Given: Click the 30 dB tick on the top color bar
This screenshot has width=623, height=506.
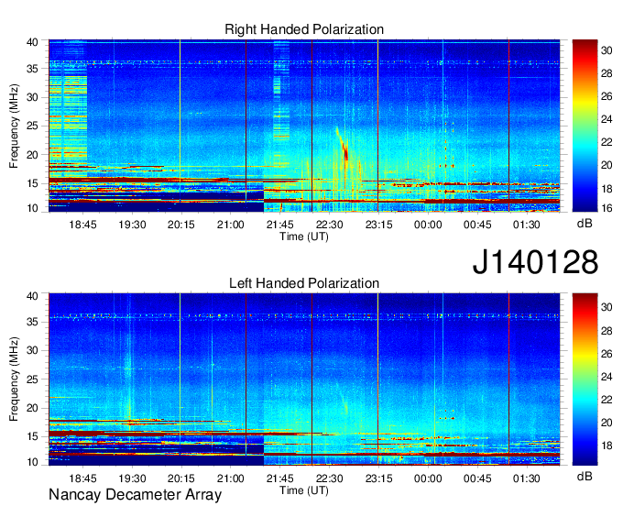Looking at the screenshot, I should pos(607,50).
